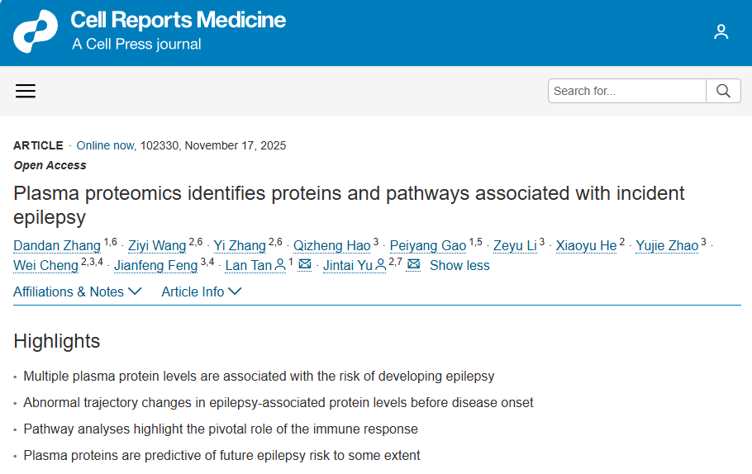Click the Cell Press logo icon

coord(36,32)
